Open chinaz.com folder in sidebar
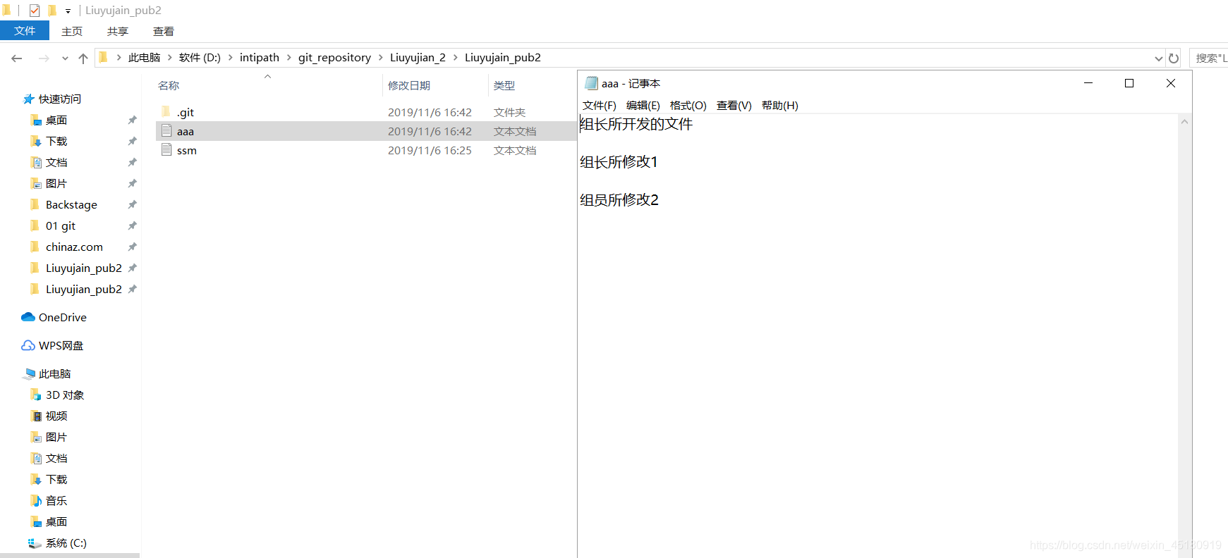 (x=74, y=247)
